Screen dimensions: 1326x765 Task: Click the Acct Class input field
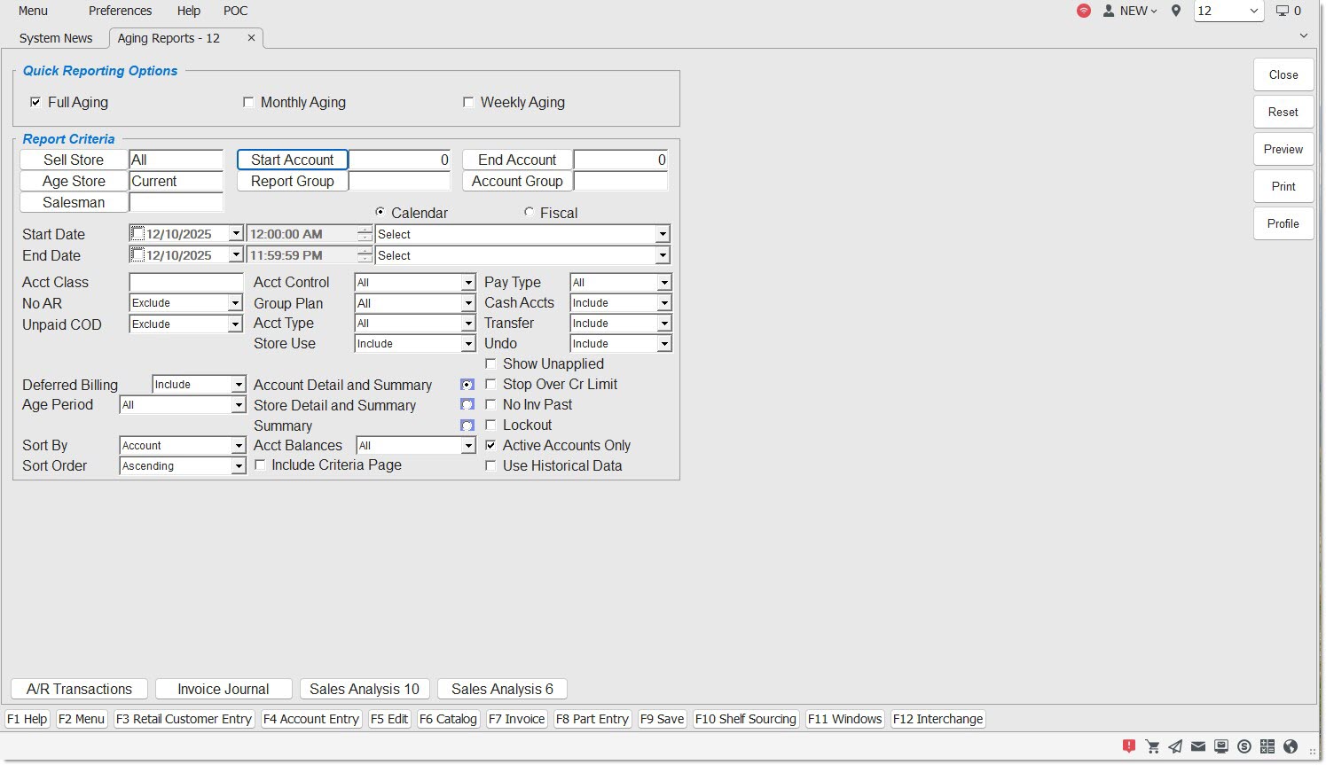tap(186, 283)
